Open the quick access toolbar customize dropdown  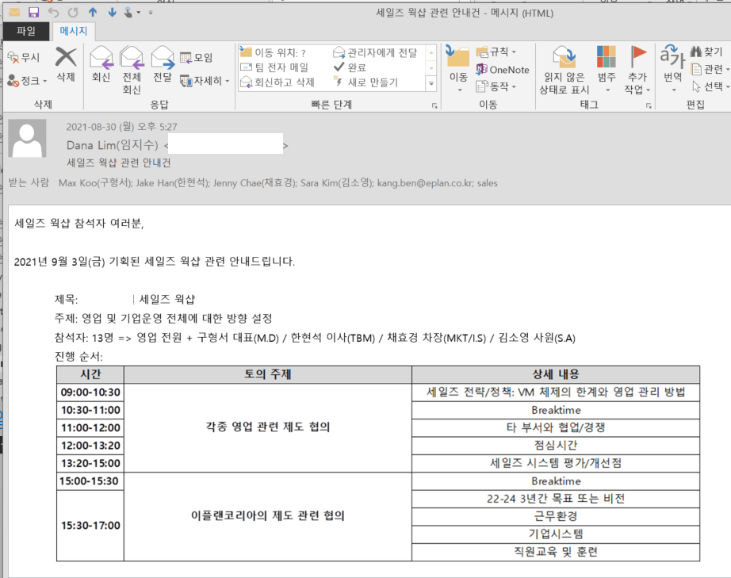(x=151, y=13)
